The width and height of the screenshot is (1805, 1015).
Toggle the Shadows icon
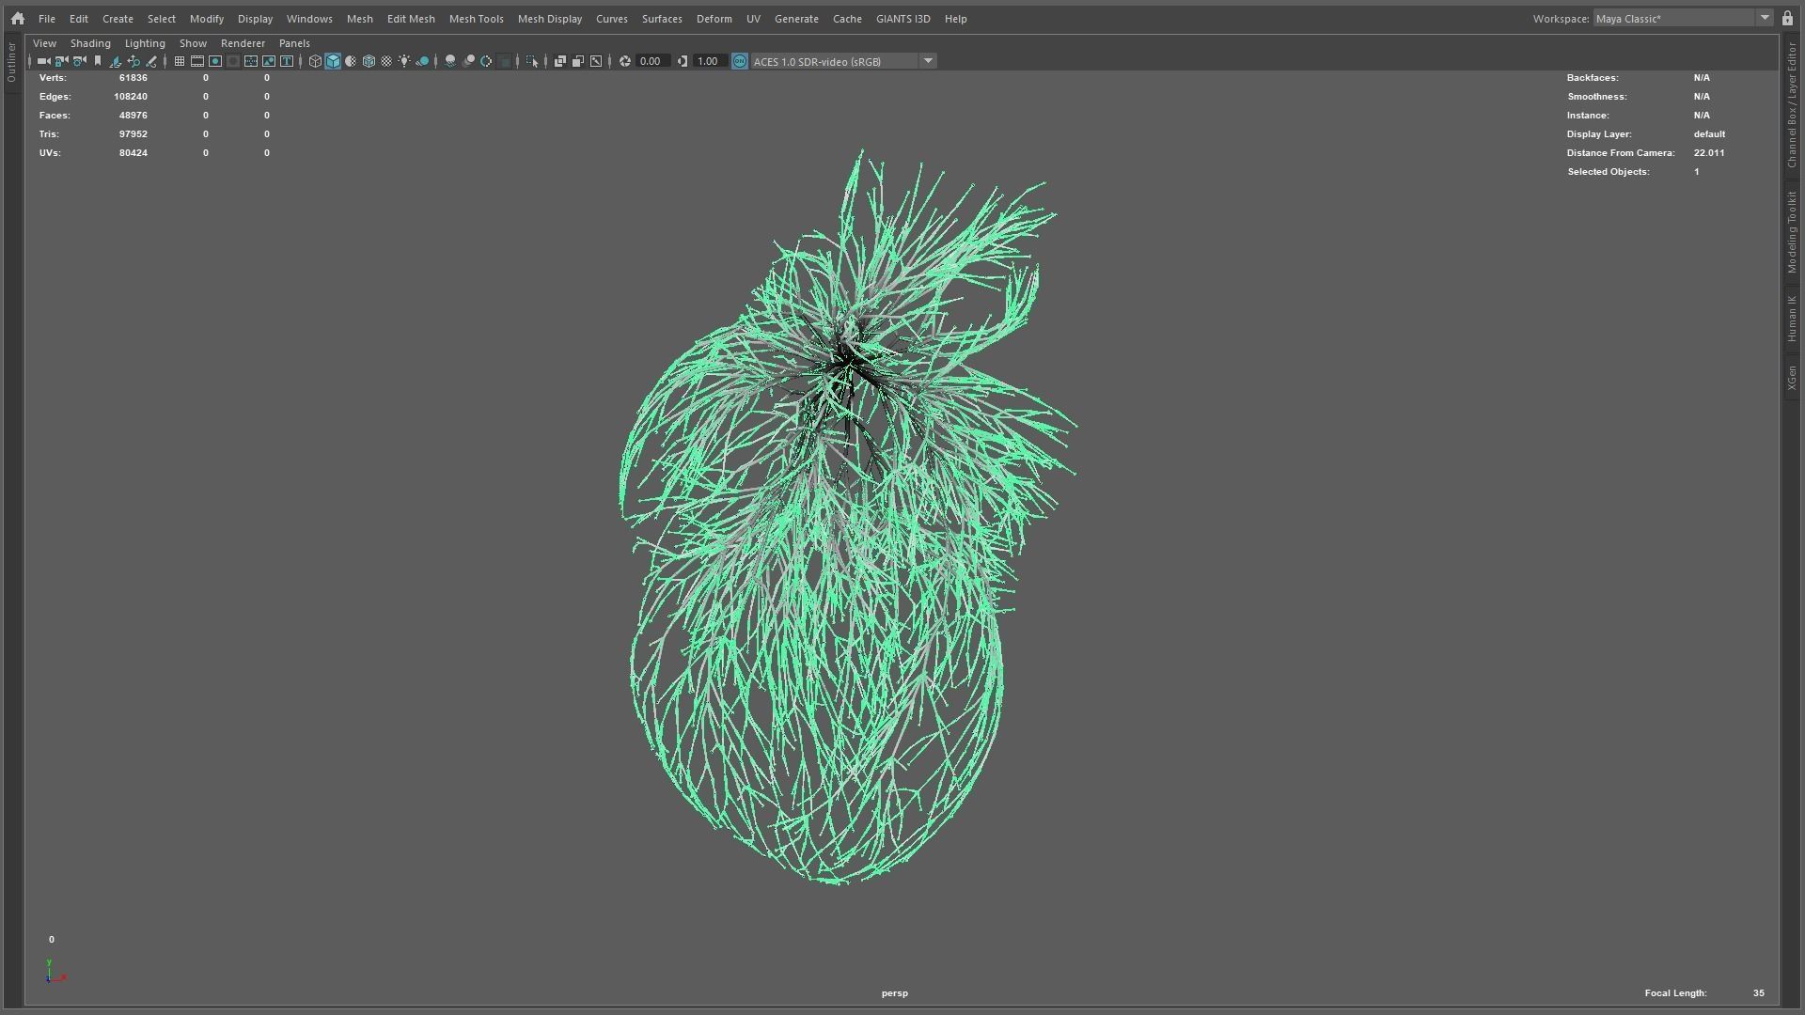point(423,61)
